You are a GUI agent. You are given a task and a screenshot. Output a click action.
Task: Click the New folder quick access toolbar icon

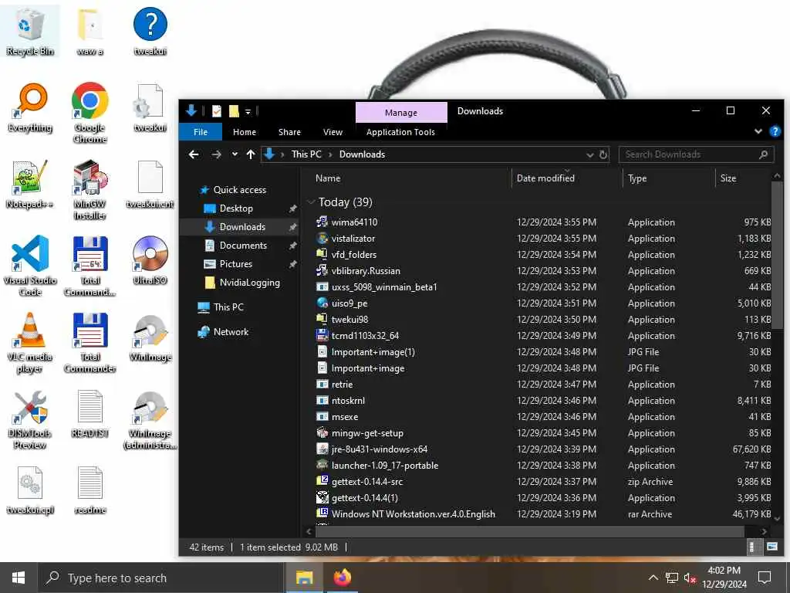pos(234,111)
